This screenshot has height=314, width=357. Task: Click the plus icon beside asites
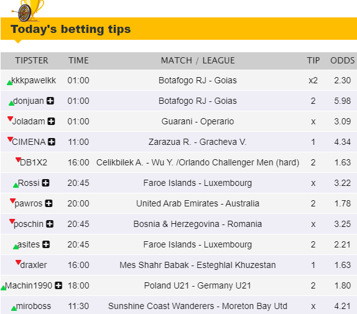coord(46,244)
